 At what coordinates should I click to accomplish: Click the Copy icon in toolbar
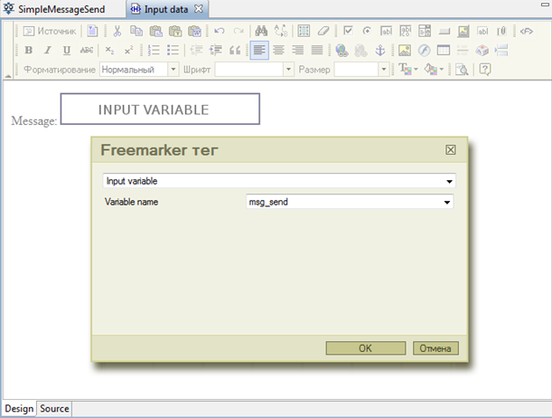[136, 31]
